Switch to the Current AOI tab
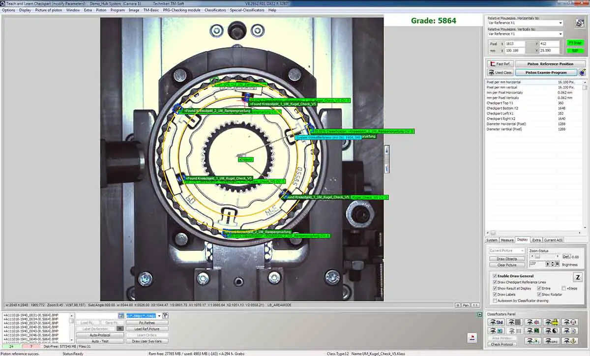590x356 pixels. coord(553,240)
